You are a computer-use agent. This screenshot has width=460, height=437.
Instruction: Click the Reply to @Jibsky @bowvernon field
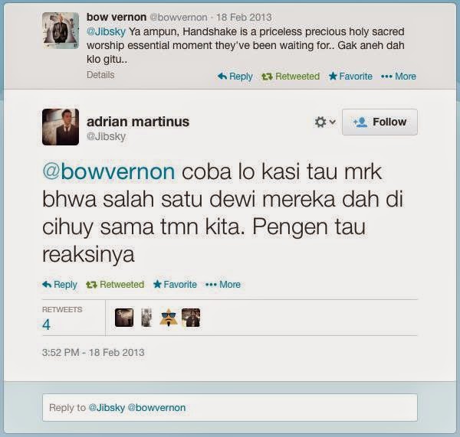230,407
